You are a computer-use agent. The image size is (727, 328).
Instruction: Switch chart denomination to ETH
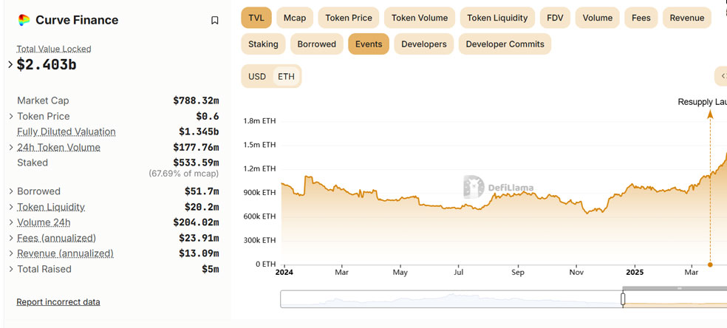pos(286,76)
